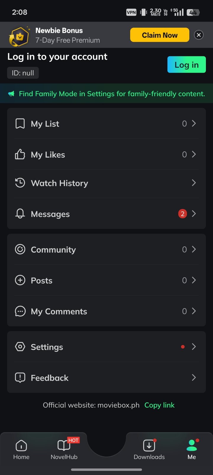Tap the My List bookmark icon
Image resolution: width=213 pixels, height=475 pixels.
(20, 123)
